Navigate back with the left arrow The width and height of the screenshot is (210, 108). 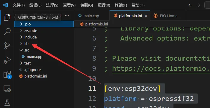pyautogui.click(x=190, y=5)
